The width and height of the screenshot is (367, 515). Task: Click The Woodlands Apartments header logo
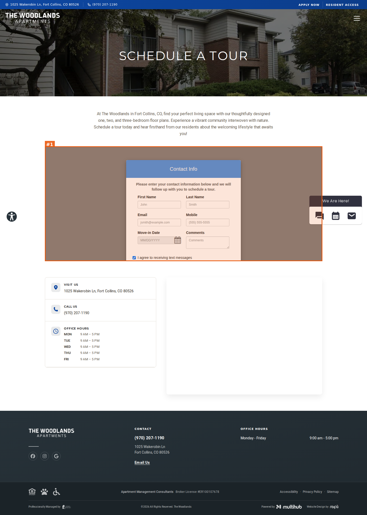pyautogui.click(x=33, y=18)
